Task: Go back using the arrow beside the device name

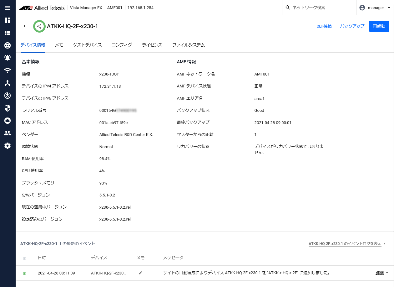Action: click(x=25, y=26)
